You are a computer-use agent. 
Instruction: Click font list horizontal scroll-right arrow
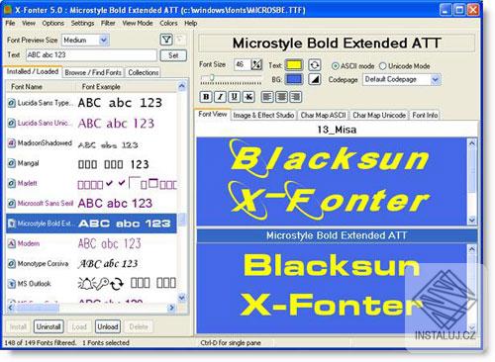[171, 308]
